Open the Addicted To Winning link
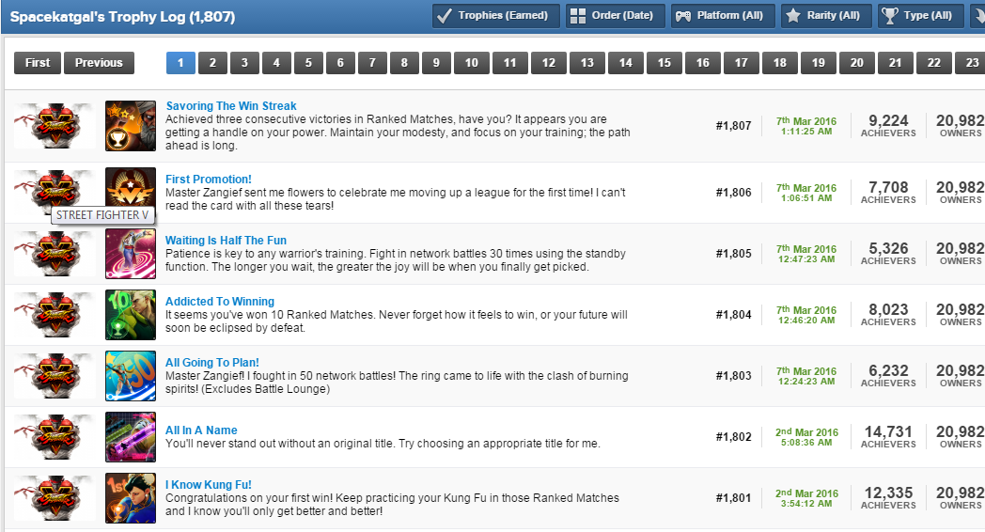985x532 pixels. tap(220, 302)
